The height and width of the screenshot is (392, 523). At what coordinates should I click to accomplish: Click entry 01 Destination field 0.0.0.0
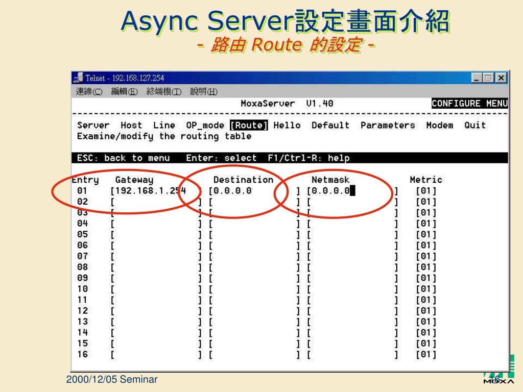tap(254, 191)
